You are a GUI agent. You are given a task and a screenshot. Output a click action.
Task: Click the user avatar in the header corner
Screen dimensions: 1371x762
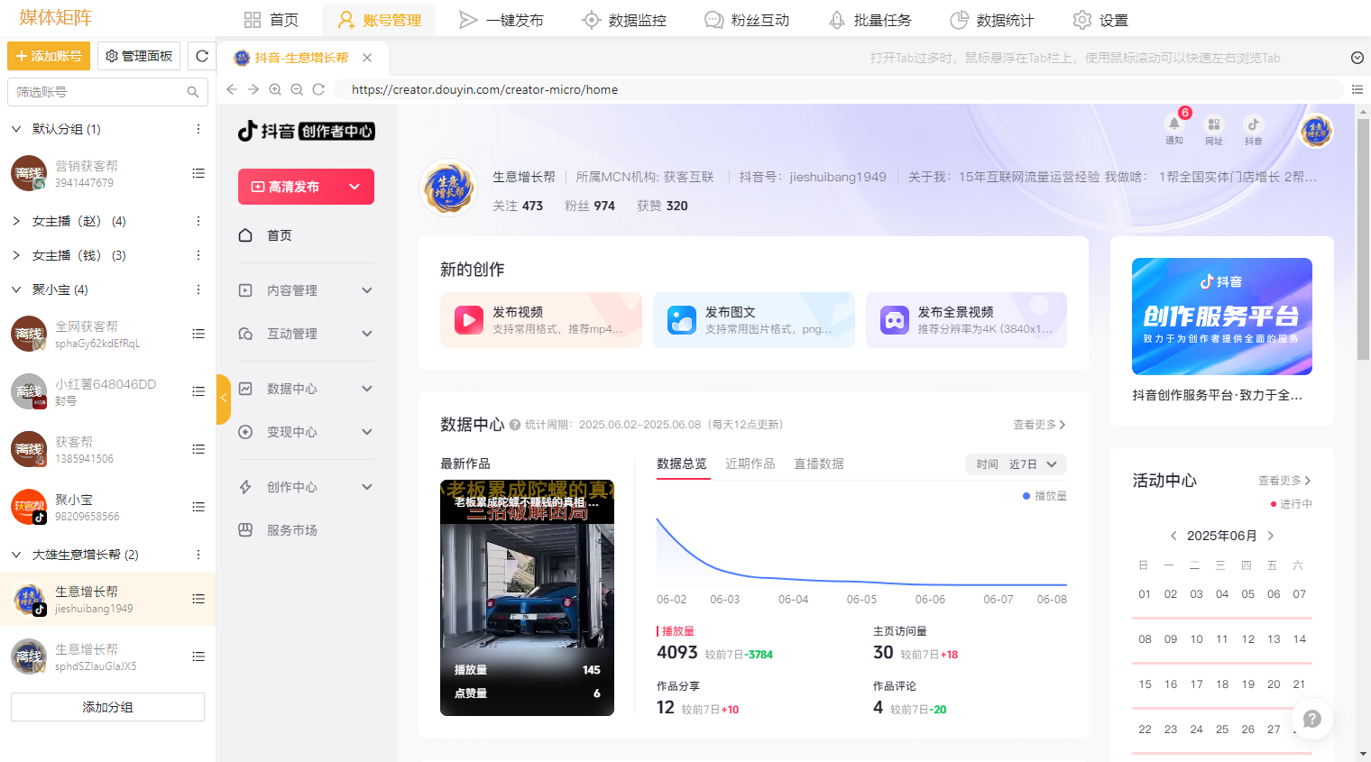click(x=1316, y=132)
